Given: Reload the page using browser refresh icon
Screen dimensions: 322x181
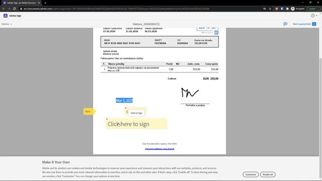Looking at the screenshot, I should [x=15, y=9].
